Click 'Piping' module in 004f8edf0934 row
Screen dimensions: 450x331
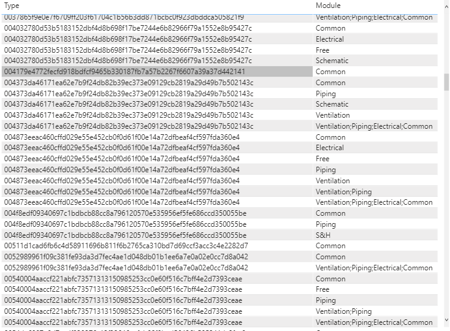326,224
